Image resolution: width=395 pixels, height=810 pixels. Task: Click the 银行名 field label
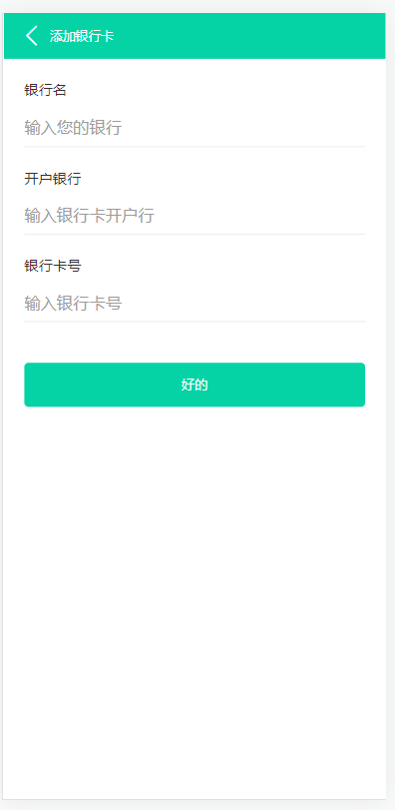coord(45,90)
